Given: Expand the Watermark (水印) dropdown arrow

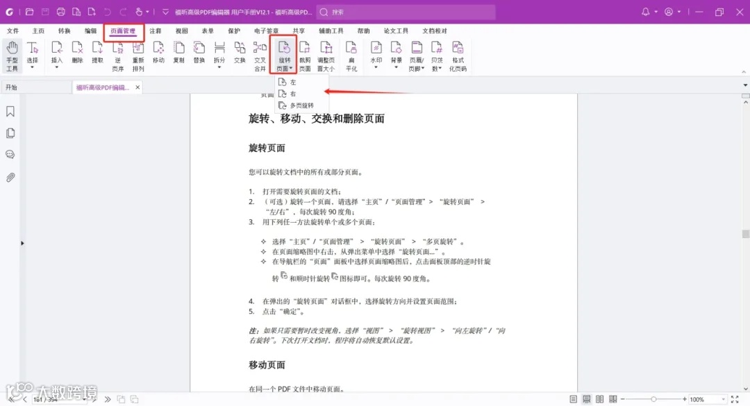Looking at the screenshot, I should click(376, 67).
